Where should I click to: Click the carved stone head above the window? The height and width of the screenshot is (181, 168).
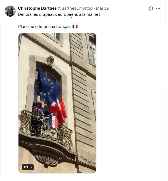(50, 61)
